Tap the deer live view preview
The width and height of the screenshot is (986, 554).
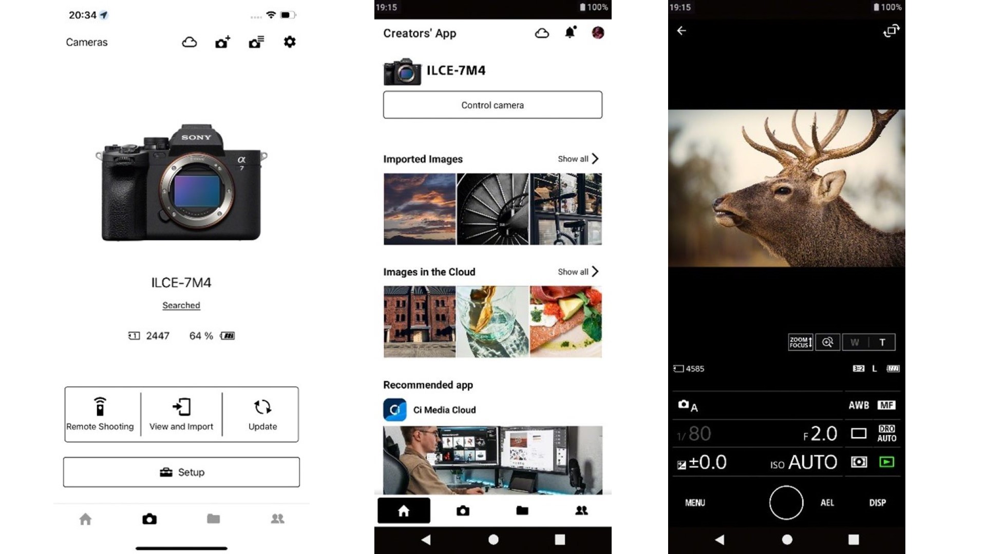point(786,188)
